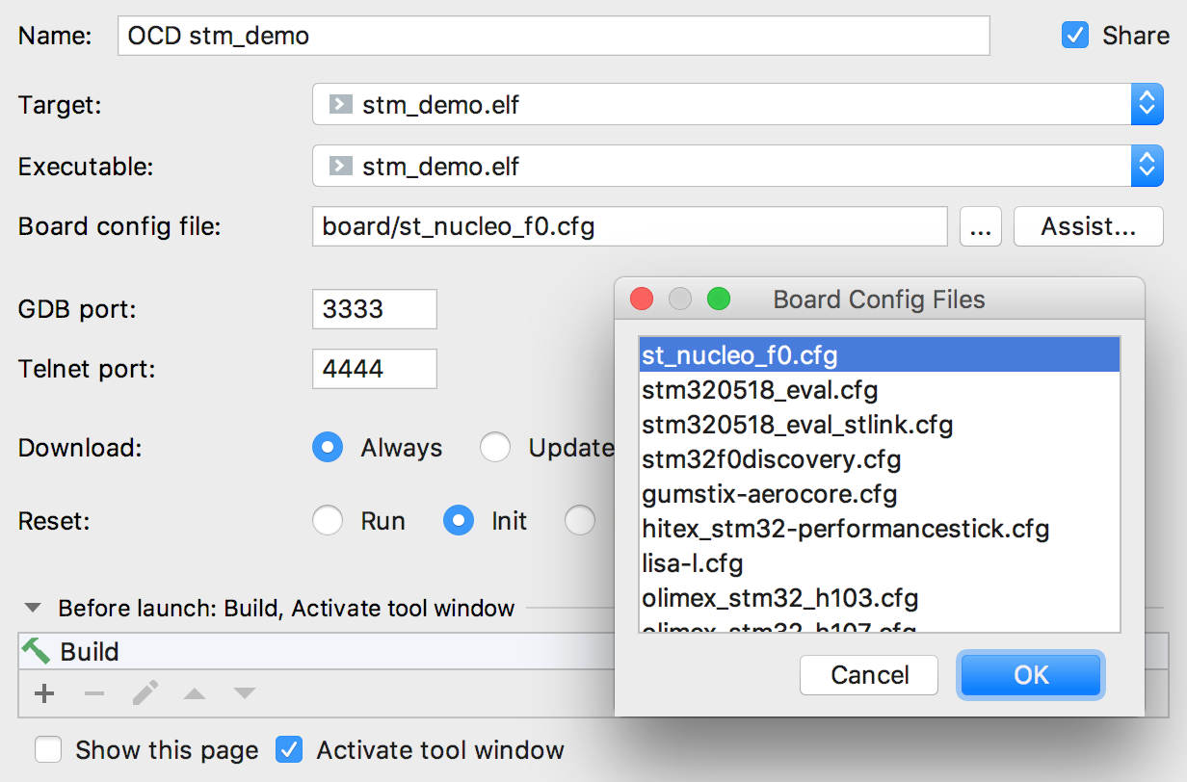The width and height of the screenshot is (1187, 782).
Task: Close the Board Config Files dialog
Action: (642, 300)
